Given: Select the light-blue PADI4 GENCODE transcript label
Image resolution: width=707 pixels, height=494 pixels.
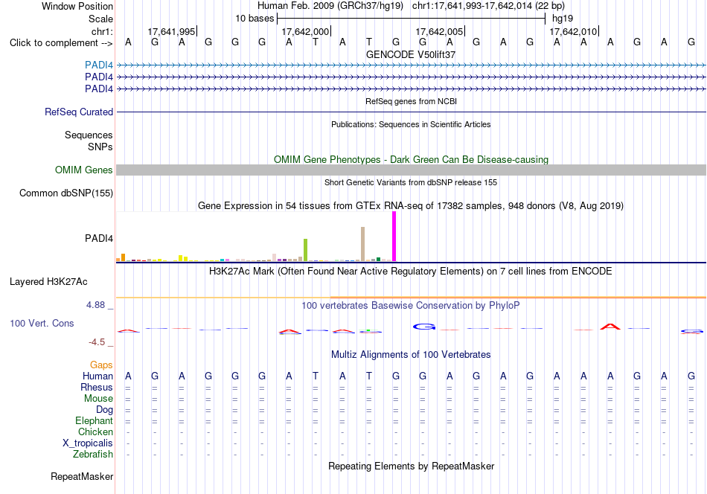Looking at the screenshot, I should coord(99,65).
